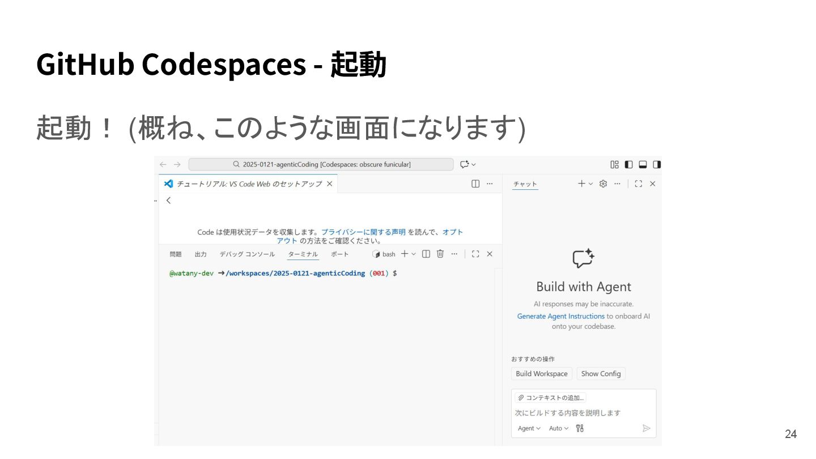816x459 pixels.
Task: Go forward with the right navigation arrow
Action: click(177, 164)
